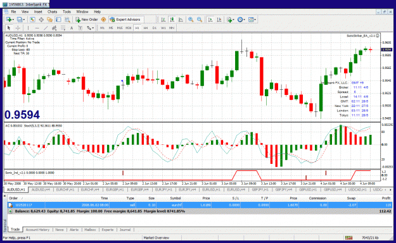Sort trades by the Profit column header

[386, 198]
